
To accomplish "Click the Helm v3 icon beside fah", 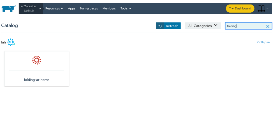I will (11, 42).
